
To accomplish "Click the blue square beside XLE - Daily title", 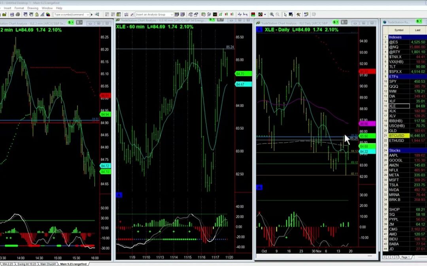I will (x=259, y=29).
